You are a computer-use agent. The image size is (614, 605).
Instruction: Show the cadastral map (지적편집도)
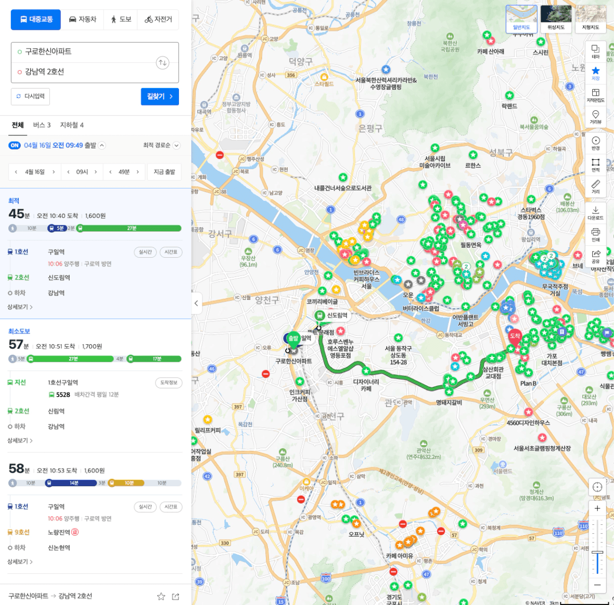coord(596,95)
